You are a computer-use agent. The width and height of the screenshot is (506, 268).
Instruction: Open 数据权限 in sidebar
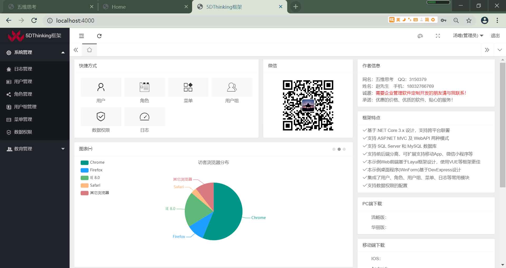35,132
